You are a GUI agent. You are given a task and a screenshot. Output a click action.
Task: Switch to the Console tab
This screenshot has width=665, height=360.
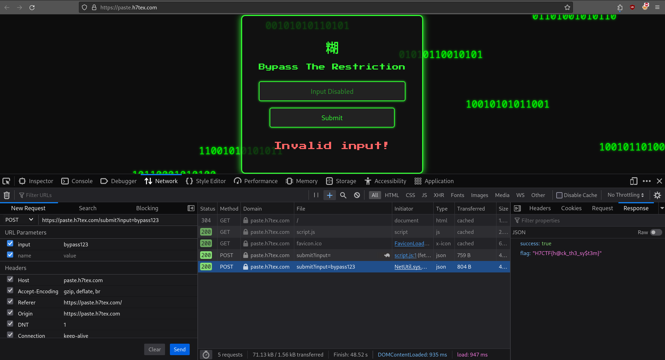click(x=77, y=181)
